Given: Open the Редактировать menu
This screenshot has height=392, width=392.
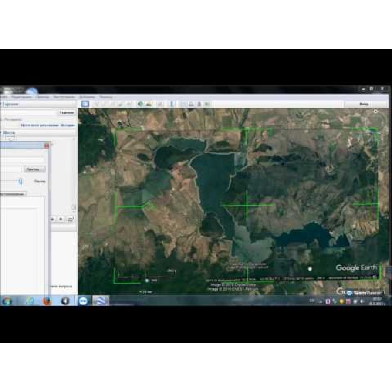Looking at the screenshot, I should point(22,97).
